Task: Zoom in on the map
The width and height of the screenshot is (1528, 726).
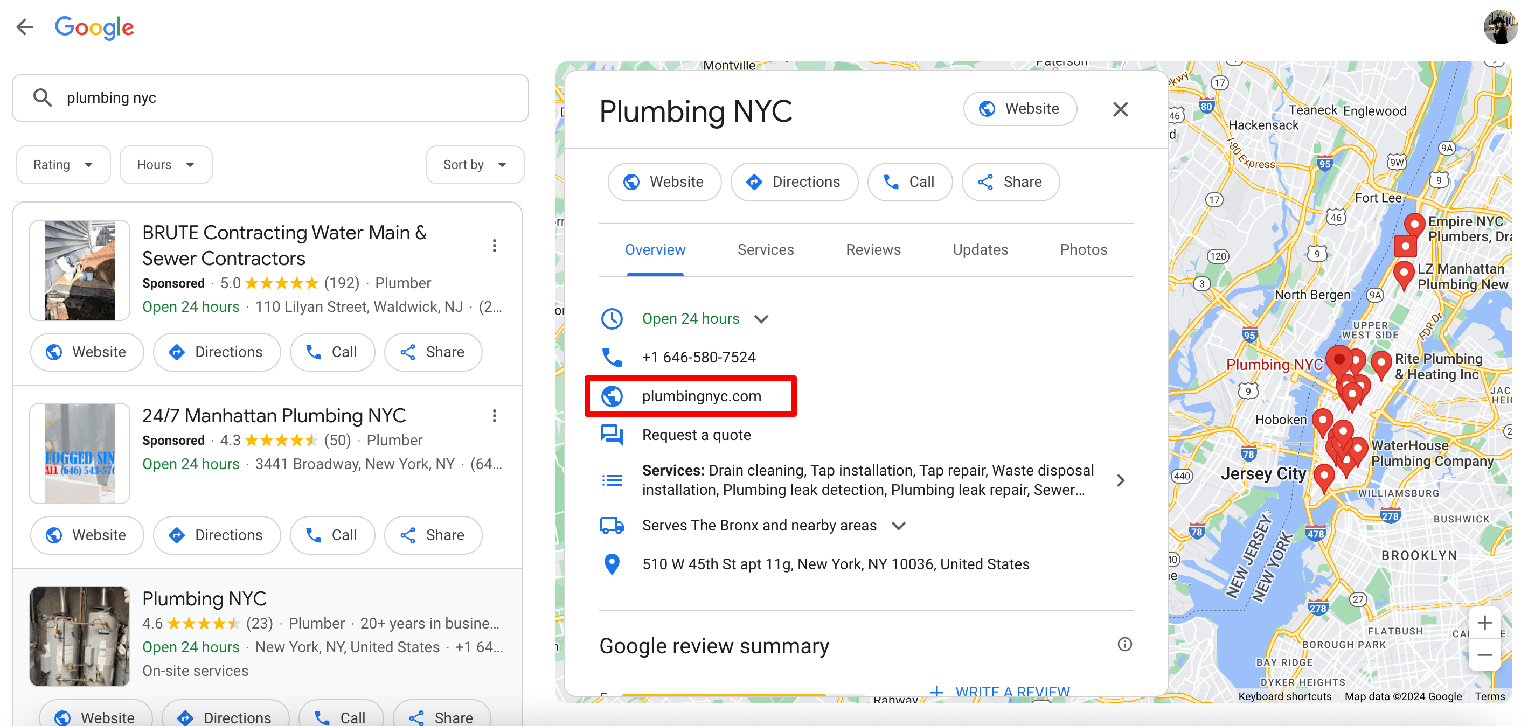Action: tap(1484, 622)
